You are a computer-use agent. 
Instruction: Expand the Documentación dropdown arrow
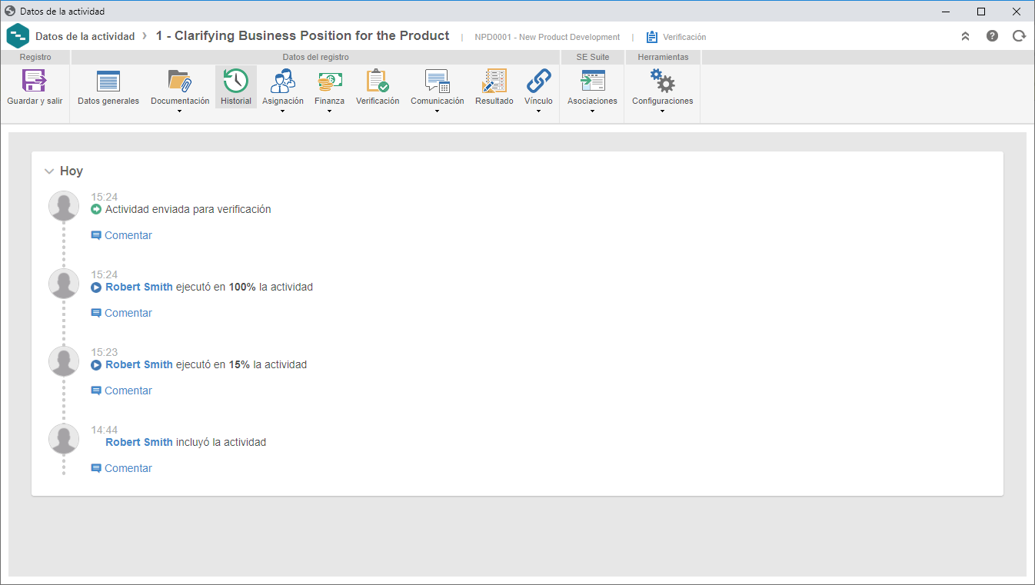click(179, 111)
